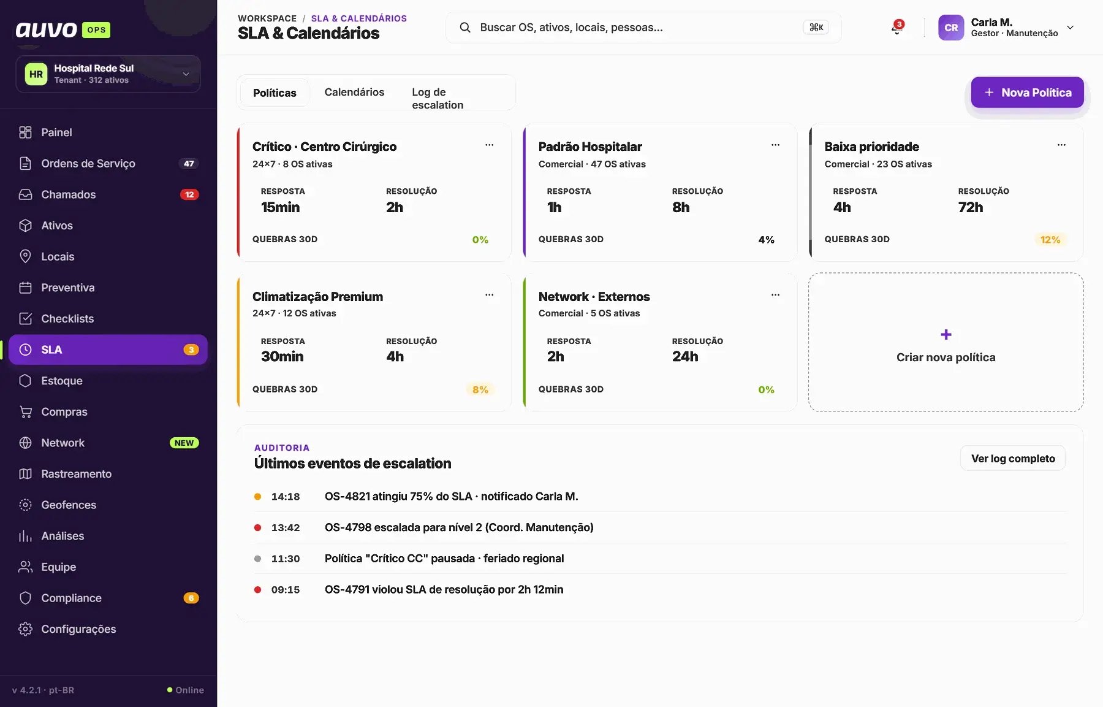Open Painel from the sidebar
The image size is (1103, 707).
coord(108,132)
